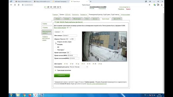
Task: Reload the page
Action: [19, 5]
